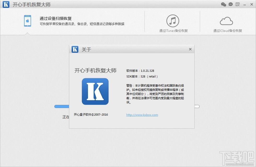The image size is (256, 167).
Task: Click the SDK版本：328 (retail) text
Action: [x=142, y=76]
